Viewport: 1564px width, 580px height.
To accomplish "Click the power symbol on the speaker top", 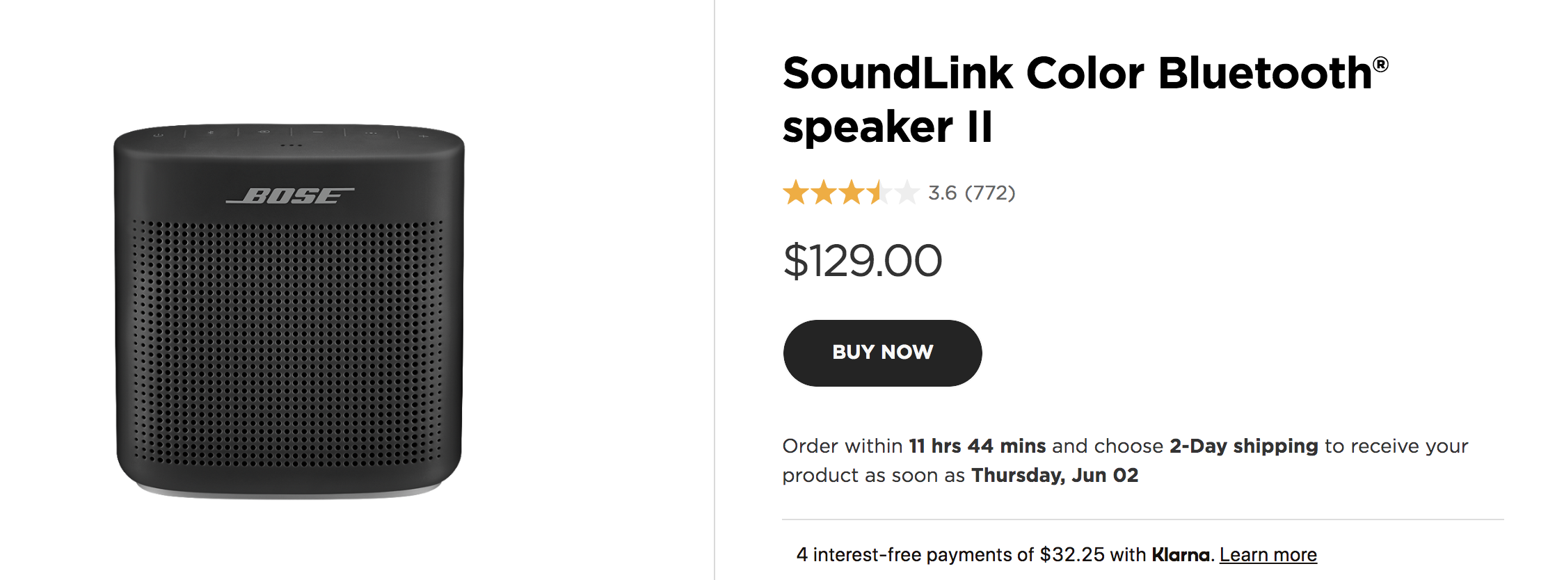I will point(158,135).
